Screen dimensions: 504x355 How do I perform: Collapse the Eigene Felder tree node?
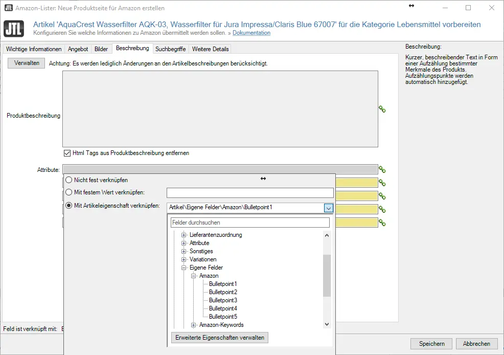tap(184, 268)
